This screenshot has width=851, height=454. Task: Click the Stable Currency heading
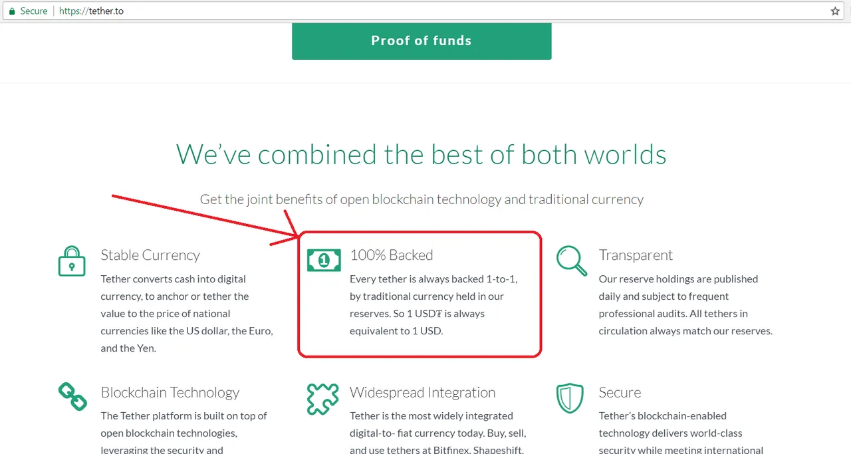click(x=150, y=255)
